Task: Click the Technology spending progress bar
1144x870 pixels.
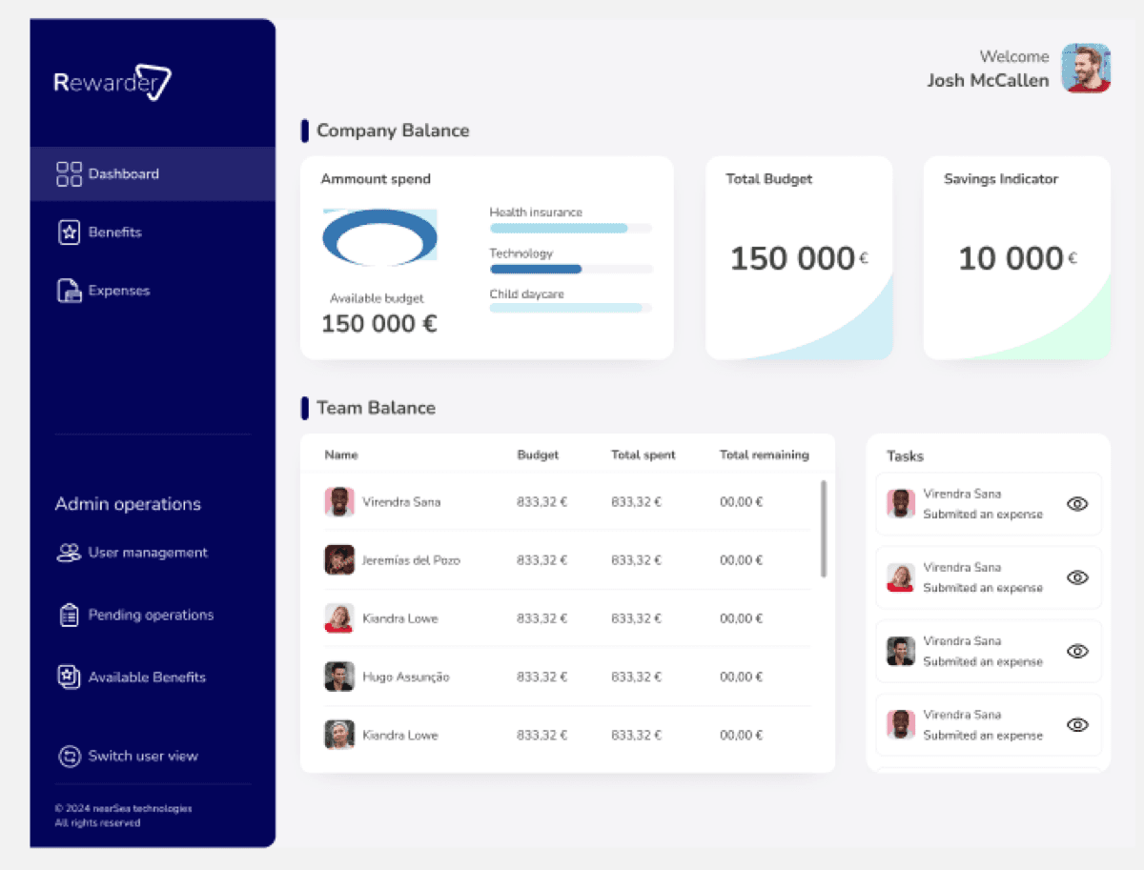Action: (x=570, y=270)
